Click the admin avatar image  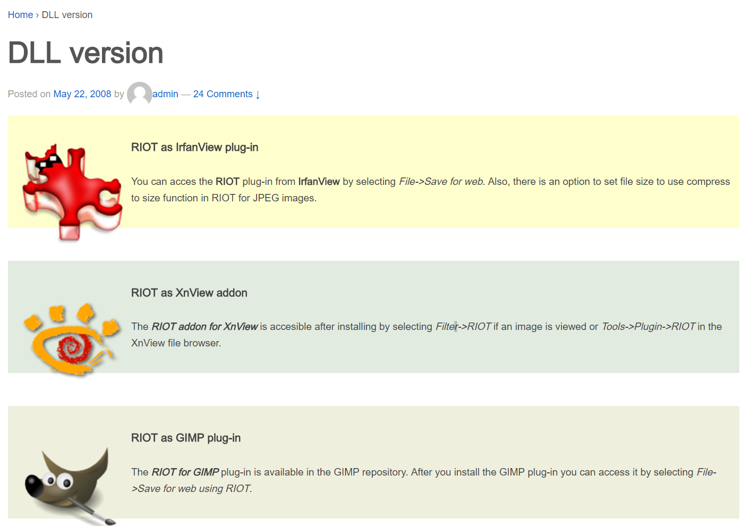140,94
